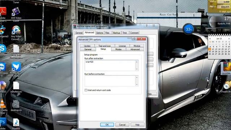Select the wrar420 WinRAR installer icon
Screen dimensions: 231x130
pos(227,68)
